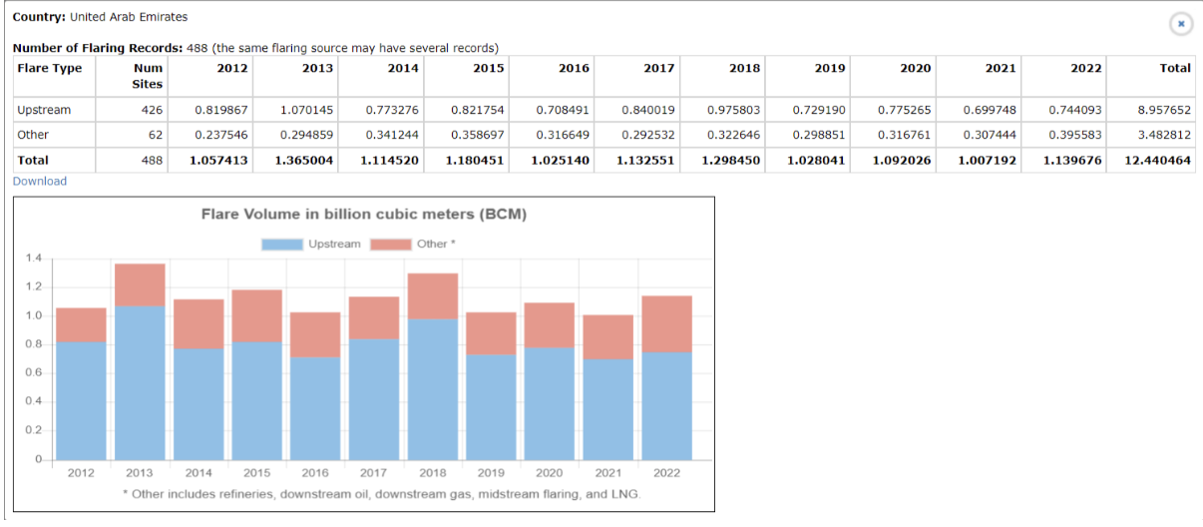
Task: Click the 2017 column header in table
Action: coord(659,68)
